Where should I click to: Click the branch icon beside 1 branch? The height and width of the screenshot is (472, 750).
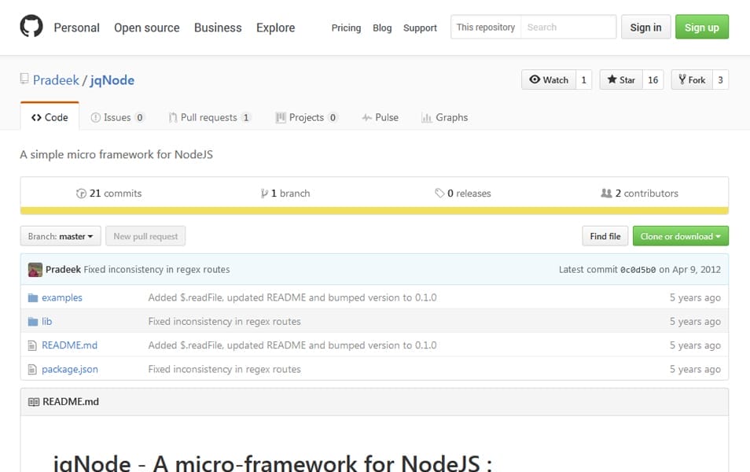[265, 193]
